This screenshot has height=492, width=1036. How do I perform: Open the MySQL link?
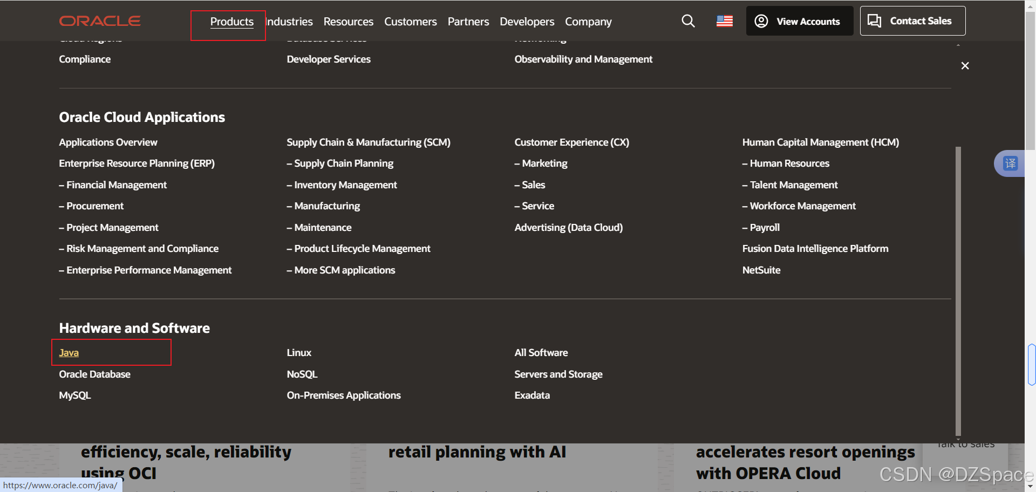click(x=74, y=395)
